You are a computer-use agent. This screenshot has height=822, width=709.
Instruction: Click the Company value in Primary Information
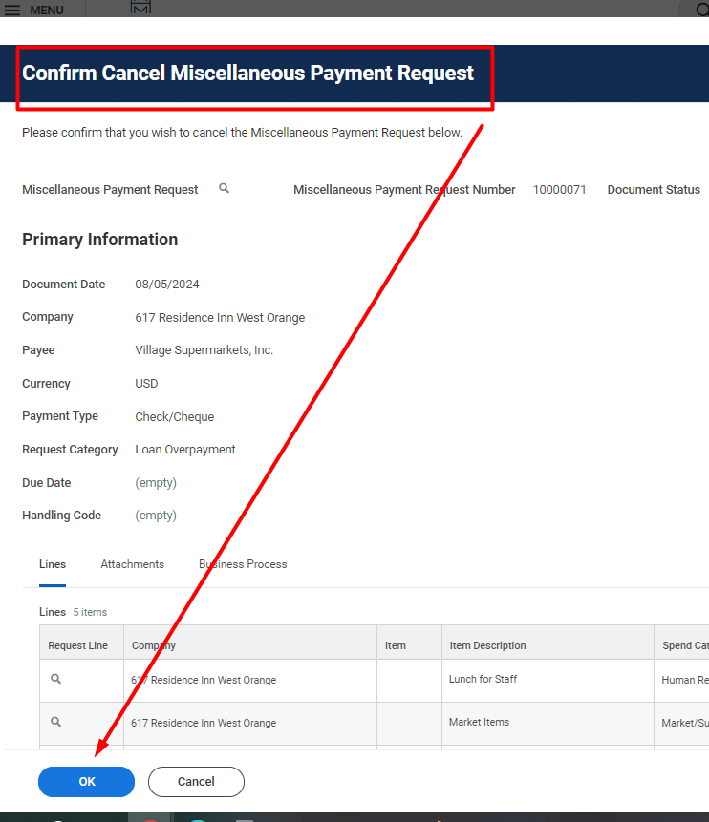pyautogui.click(x=220, y=318)
